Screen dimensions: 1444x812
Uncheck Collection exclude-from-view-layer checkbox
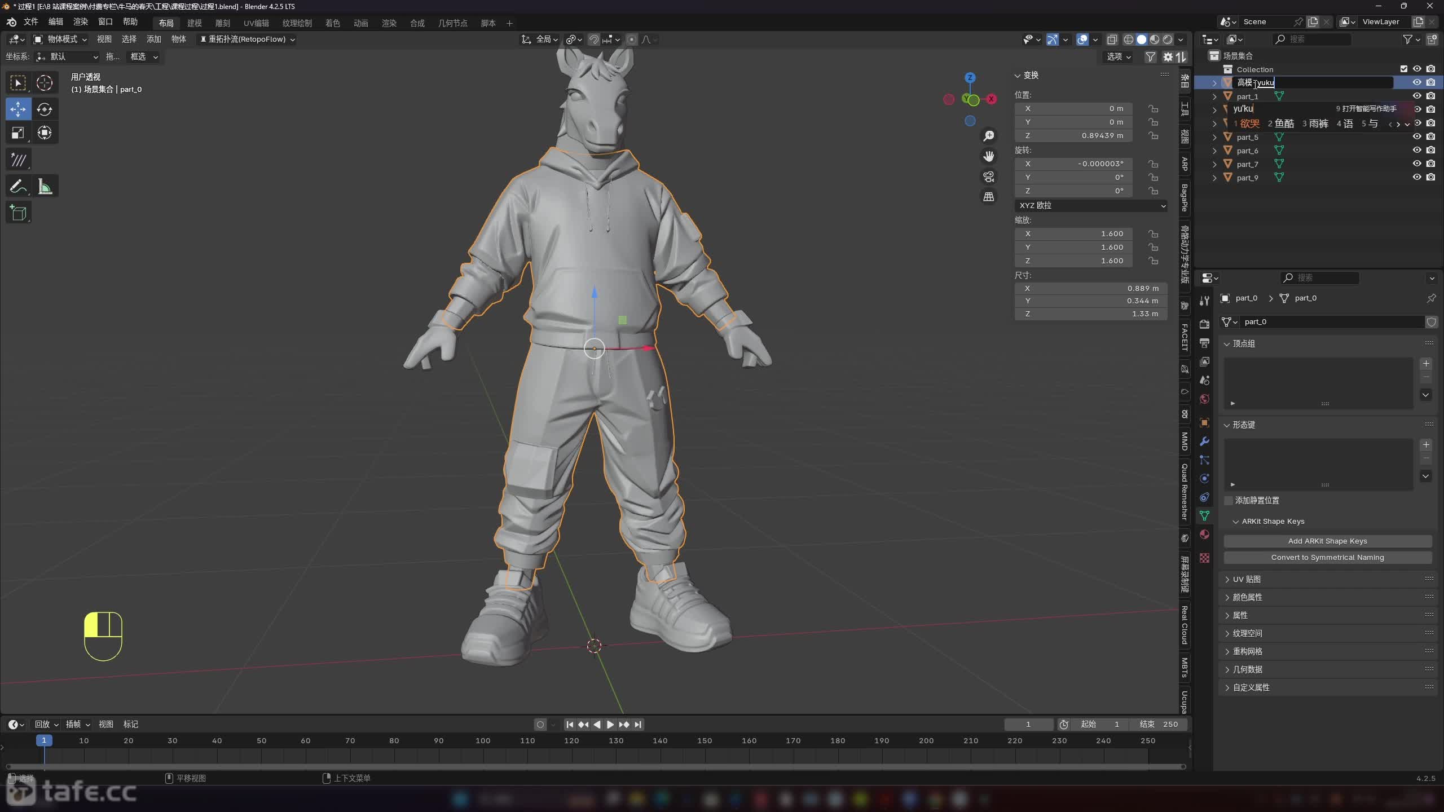pyautogui.click(x=1403, y=69)
